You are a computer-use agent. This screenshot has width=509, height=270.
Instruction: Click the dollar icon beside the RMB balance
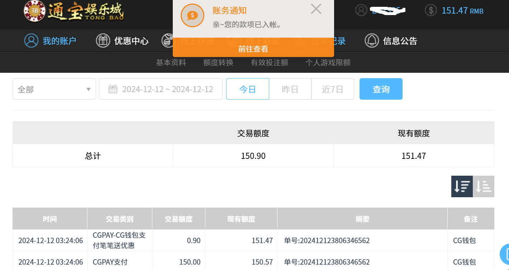430,10
